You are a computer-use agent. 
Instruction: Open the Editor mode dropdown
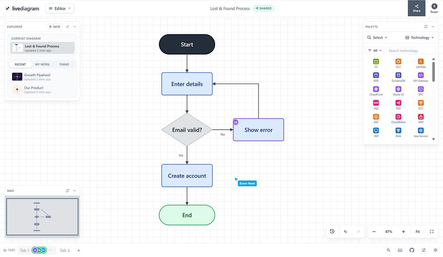click(60, 9)
